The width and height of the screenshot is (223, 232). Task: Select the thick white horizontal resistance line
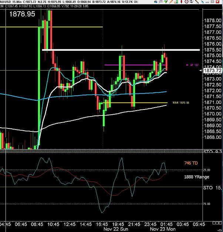[x=121, y=50]
